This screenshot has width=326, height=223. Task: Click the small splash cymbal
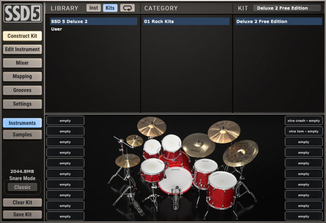tap(135, 141)
